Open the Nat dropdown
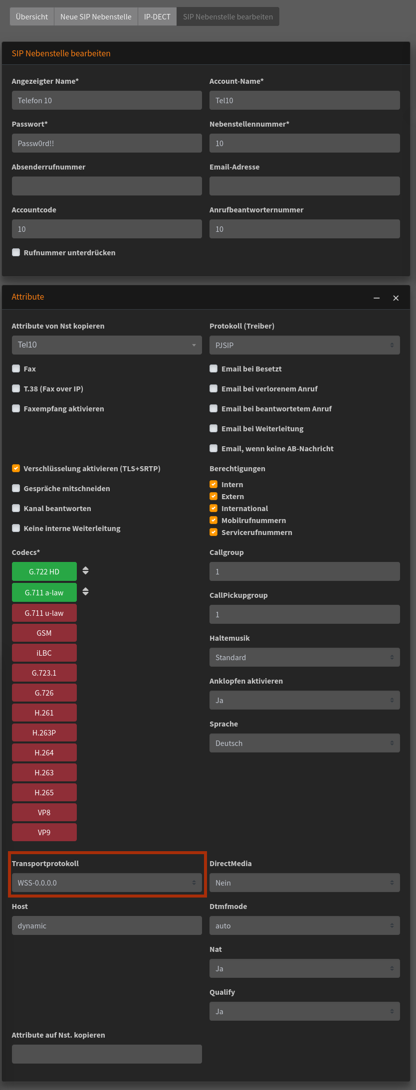416x1090 pixels. [305, 968]
